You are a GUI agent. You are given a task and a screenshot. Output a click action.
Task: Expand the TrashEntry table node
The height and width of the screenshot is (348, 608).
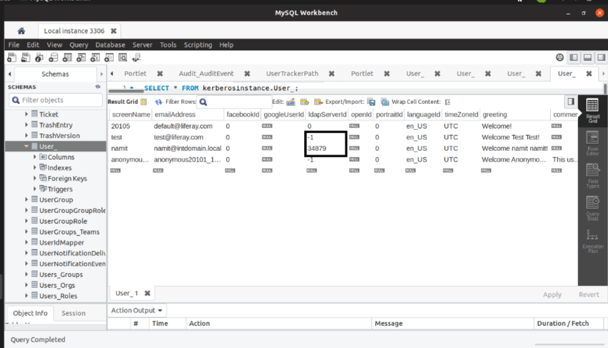pyautogui.click(x=26, y=125)
